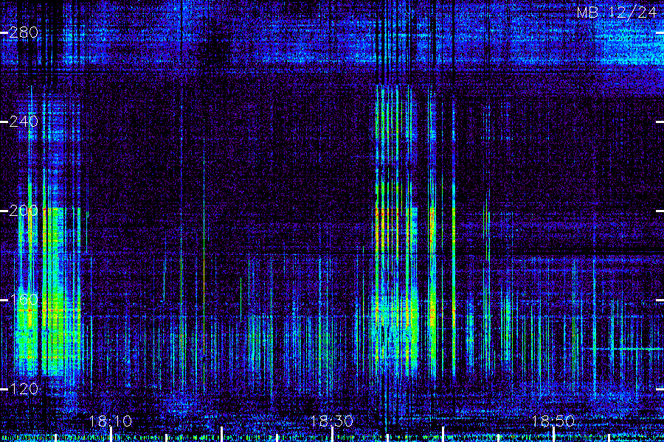Screen dimensions: 664x442
Task: Click the 240 frequency axis label
Action: 24,122
